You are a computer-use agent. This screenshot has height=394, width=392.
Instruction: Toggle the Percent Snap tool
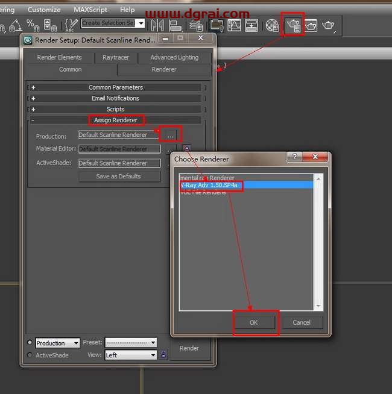point(33,25)
